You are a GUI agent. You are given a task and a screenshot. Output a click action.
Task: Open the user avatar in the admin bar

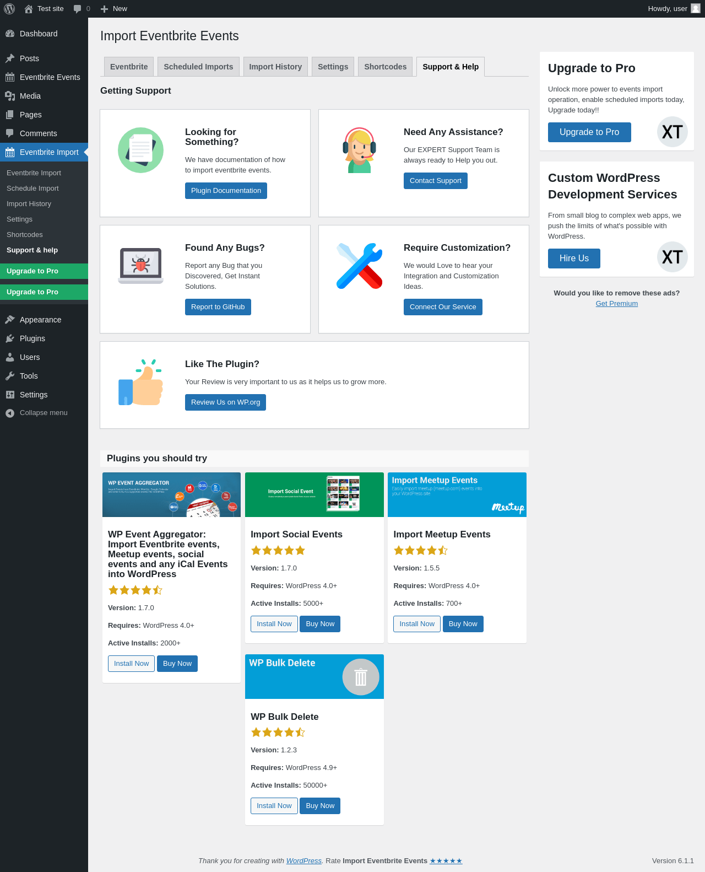point(696,8)
